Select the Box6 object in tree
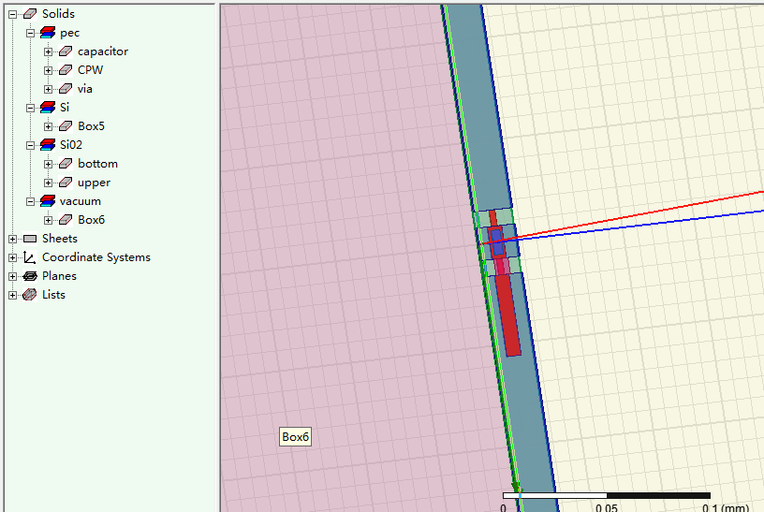 [91, 220]
